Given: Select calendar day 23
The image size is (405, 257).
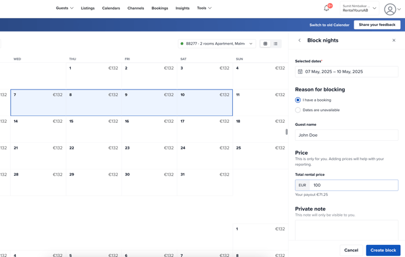Looking at the screenshot, I should (149, 156).
